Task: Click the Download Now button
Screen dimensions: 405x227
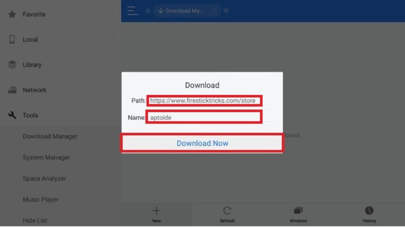Action: pyautogui.click(x=202, y=143)
